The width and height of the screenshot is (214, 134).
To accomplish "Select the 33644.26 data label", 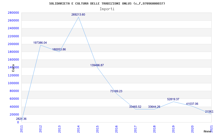I will [154, 107].
